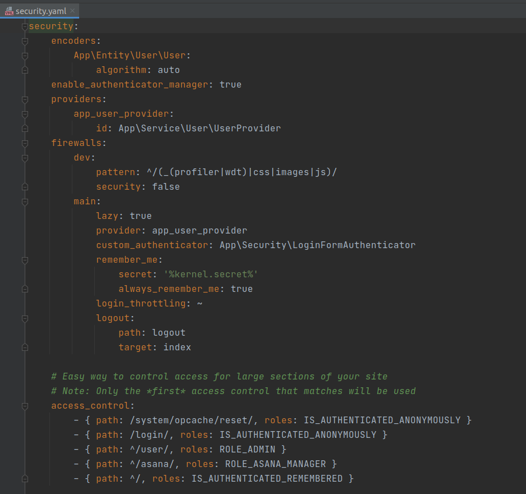Collapse the providers section

tap(25, 99)
